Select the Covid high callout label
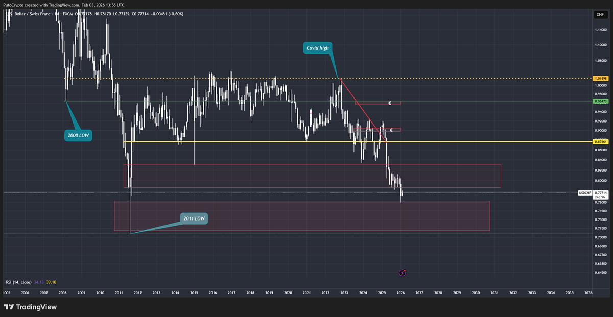Viewport: 613px width, 317px height. (x=317, y=48)
